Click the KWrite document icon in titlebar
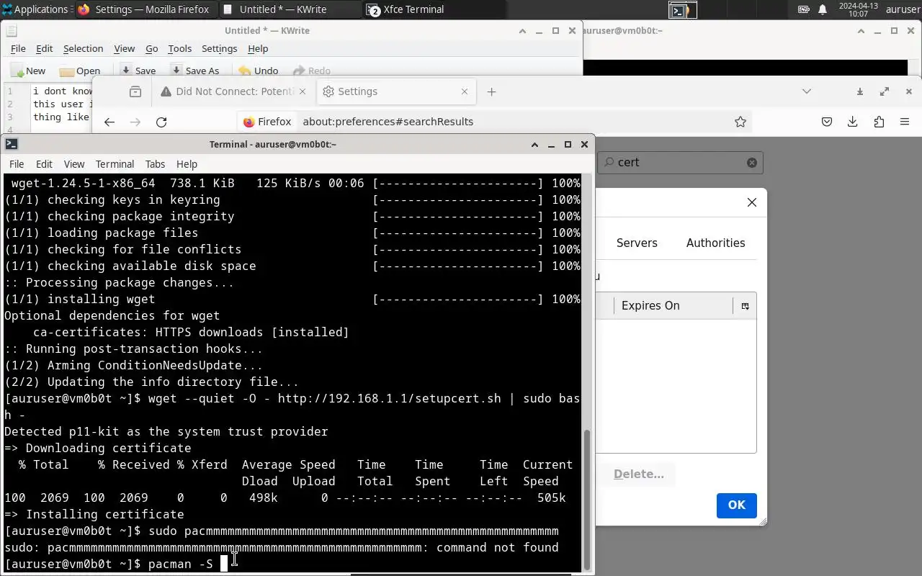 coord(12,30)
